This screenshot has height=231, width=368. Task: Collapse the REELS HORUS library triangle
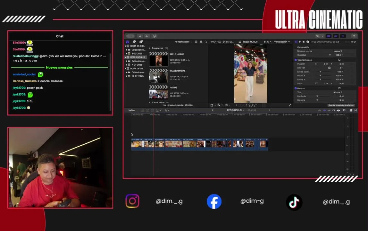pyautogui.click(x=125, y=57)
